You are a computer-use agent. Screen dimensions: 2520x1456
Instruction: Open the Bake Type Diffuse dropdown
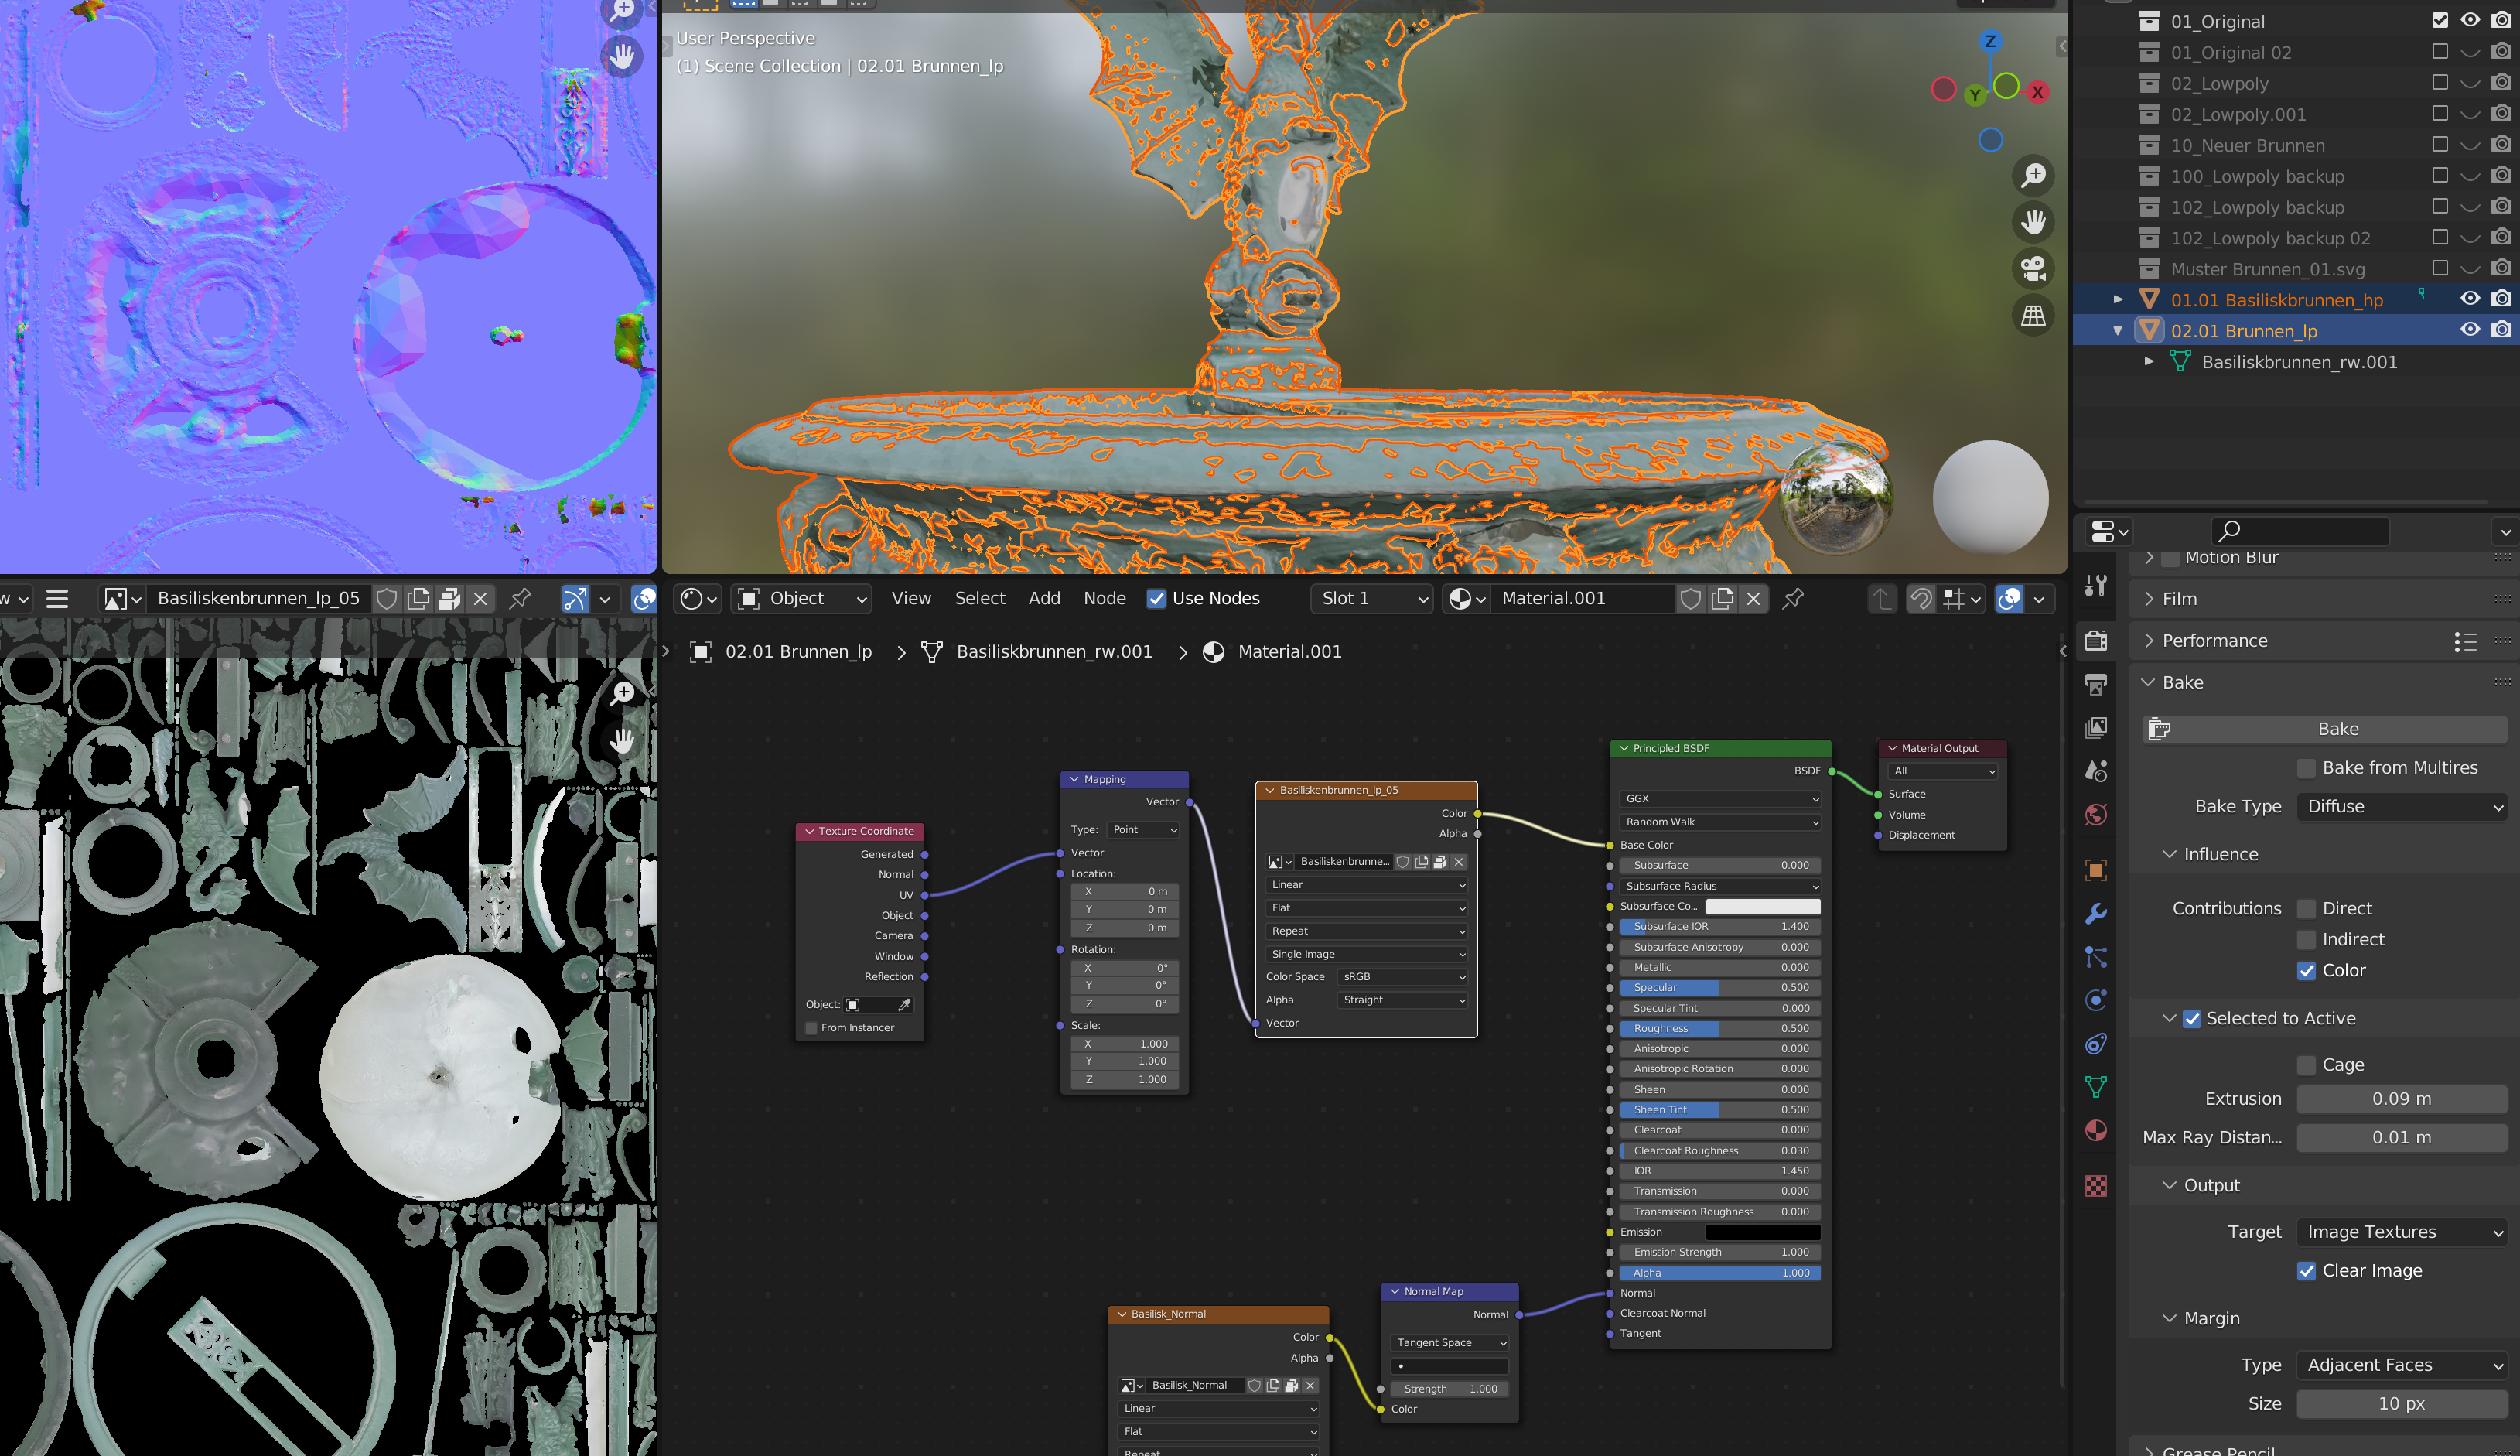pyautogui.click(x=2403, y=806)
